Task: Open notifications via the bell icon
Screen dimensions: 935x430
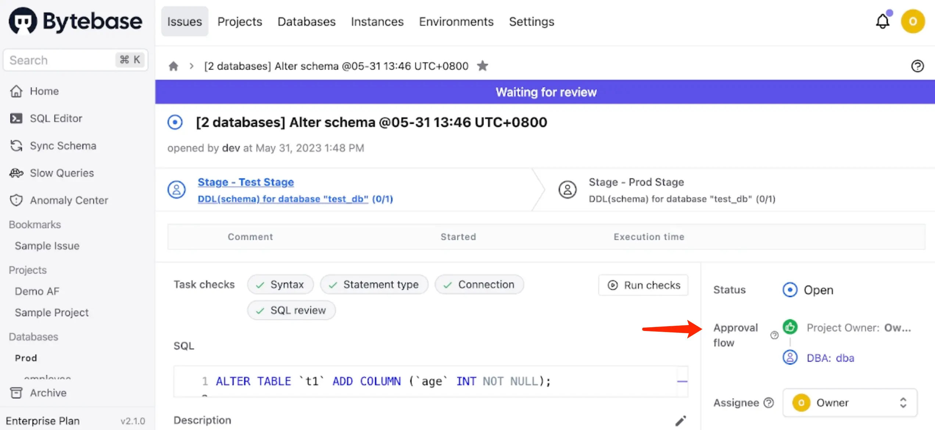Action: pyautogui.click(x=883, y=21)
